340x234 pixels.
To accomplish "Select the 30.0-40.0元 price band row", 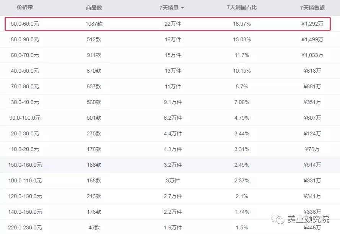I will 25,102.
